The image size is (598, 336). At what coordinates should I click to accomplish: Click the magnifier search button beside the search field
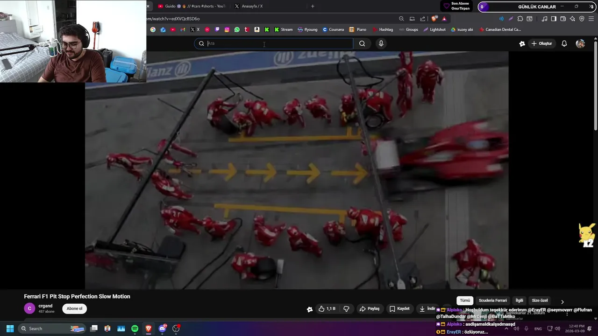pos(362,43)
